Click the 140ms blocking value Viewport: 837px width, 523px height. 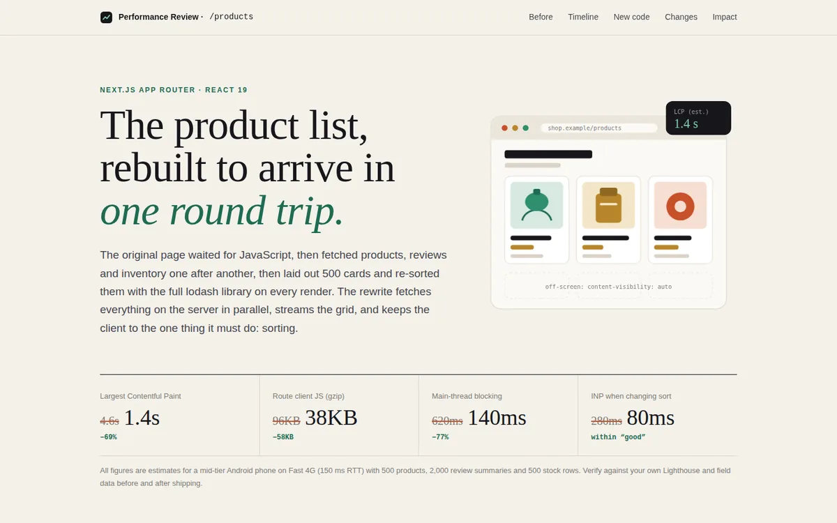click(497, 418)
